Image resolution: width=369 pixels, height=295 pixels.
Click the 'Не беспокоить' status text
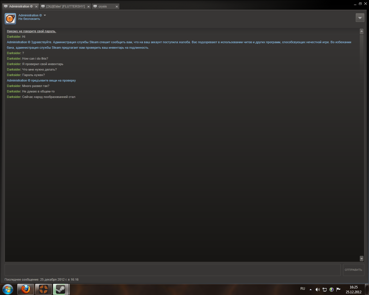point(29,19)
